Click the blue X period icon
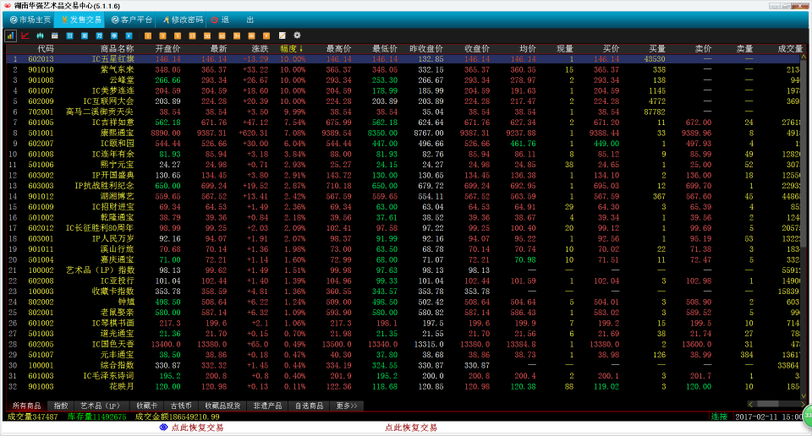Viewport: 812px width, 436px height. point(129,35)
